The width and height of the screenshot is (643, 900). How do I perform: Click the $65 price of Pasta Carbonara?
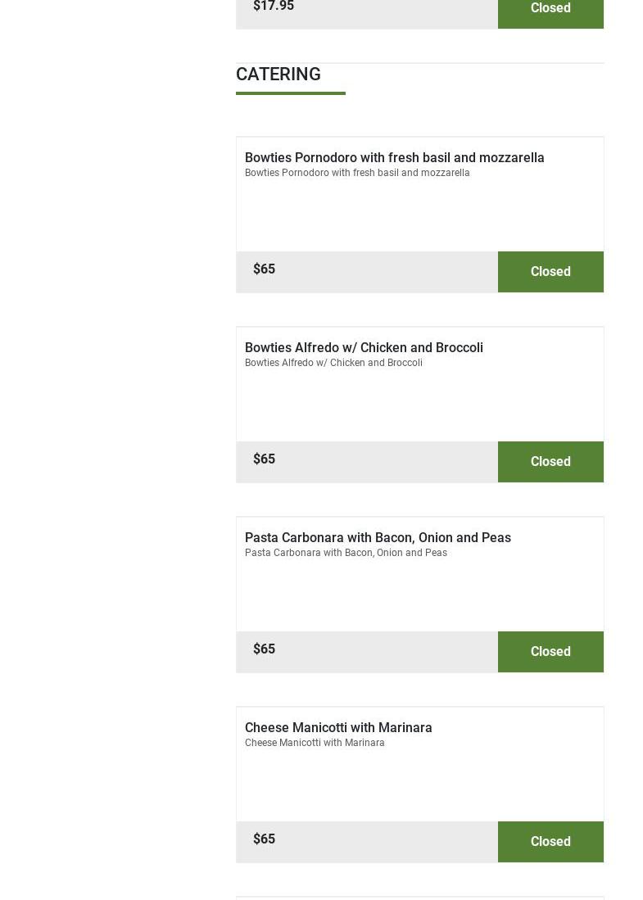tap(264, 649)
